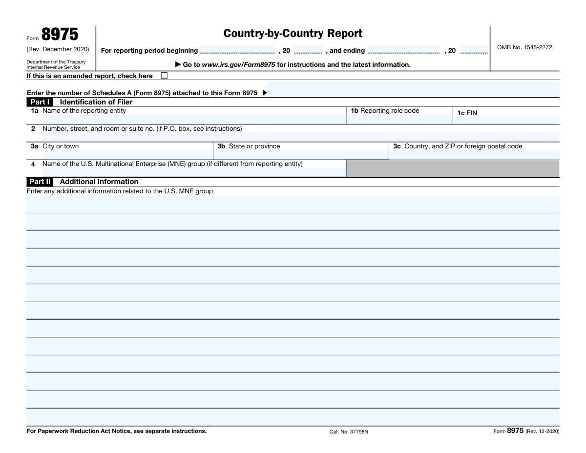Click the 'Additional Information' heading

coord(99,182)
